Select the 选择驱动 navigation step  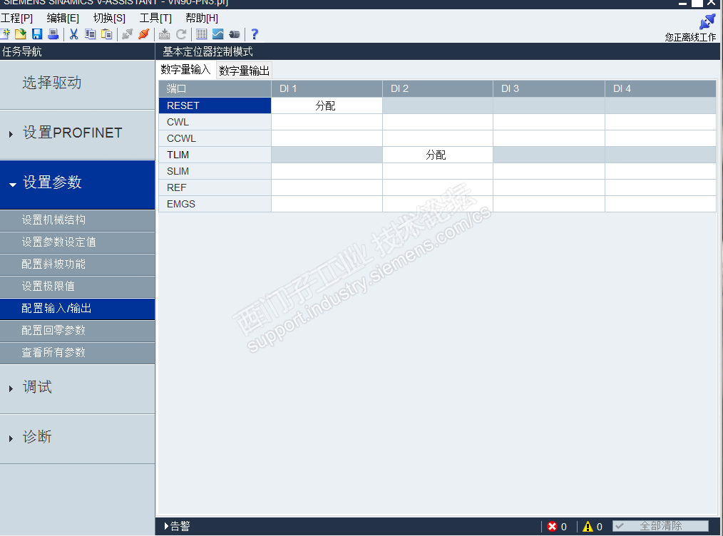(78, 85)
